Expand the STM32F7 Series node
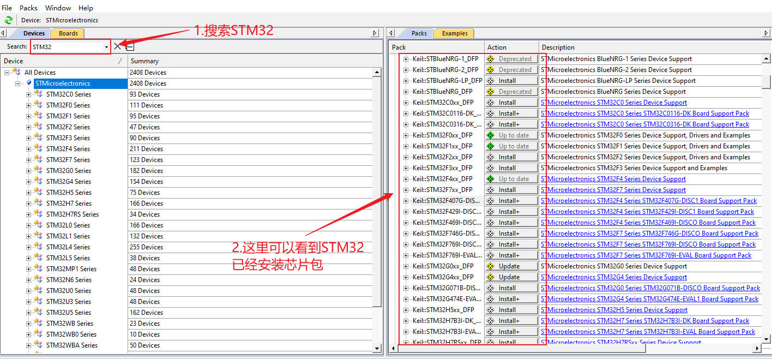772x359 pixels. 29,160
